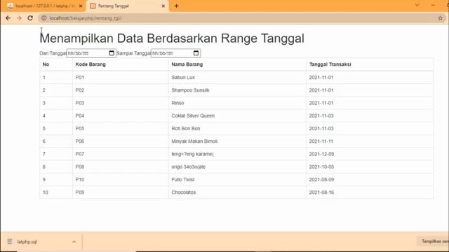449x252 pixels.
Task: Click the date 2021-11-11
Action: [321, 141]
